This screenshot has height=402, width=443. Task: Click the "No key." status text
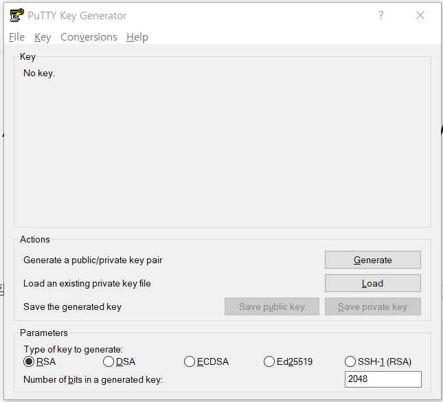[x=39, y=74]
